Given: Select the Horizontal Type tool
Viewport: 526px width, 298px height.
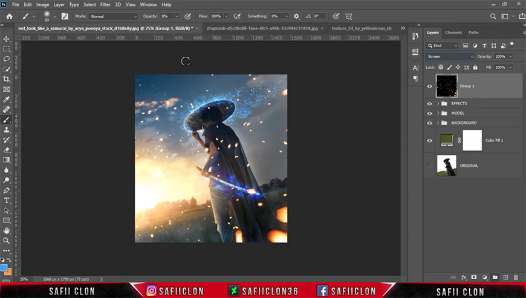Looking at the screenshot, I should (7, 200).
